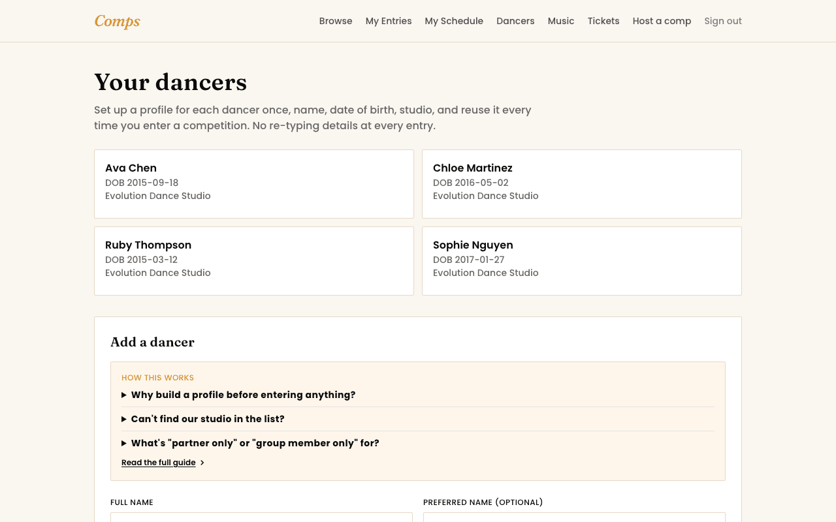Image resolution: width=836 pixels, height=522 pixels.
Task: Open Ava Chen's dancer card
Action: pyautogui.click(x=254, y=184)
